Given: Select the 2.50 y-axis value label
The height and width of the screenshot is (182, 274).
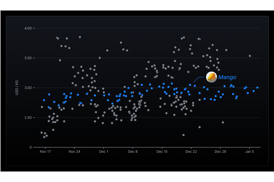Looking at the screenshot, I should tap(28, 118).
